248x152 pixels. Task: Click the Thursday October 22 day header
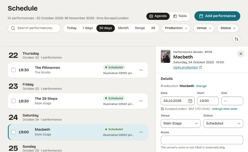pyautogui.click(x=35, y=55)
